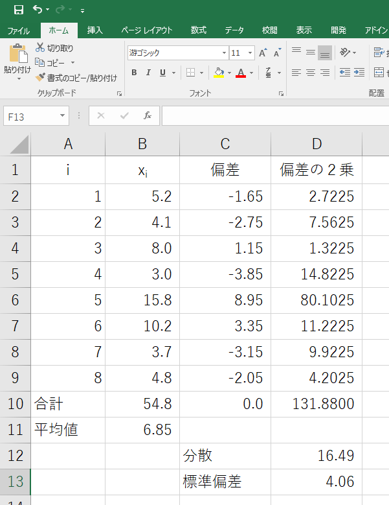Image resolution: width=389 pixels, height=505 pixels.
Task: Open the Undo history dropdown arrow
Action: (48, 10)
